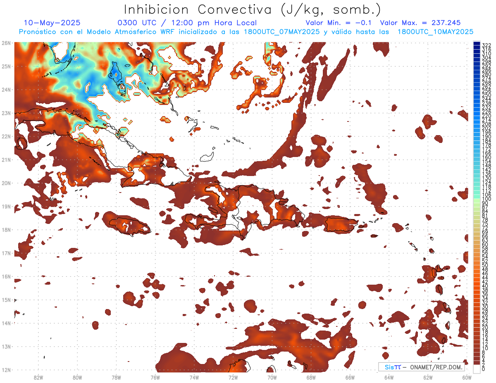
Task: Click the 22N latitude label
Action: pos(6,136)
